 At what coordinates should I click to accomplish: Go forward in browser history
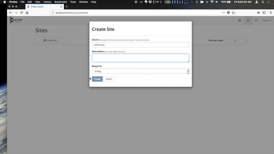[x=16, y=13]
